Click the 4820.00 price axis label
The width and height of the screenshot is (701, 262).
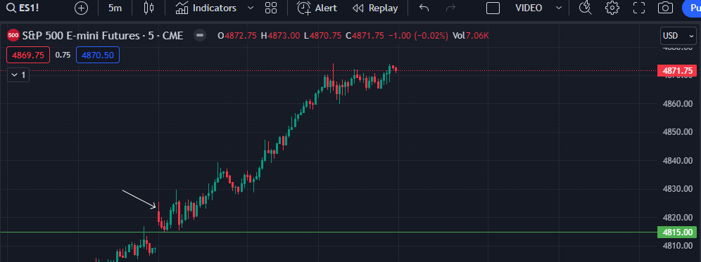coord(678,217)
